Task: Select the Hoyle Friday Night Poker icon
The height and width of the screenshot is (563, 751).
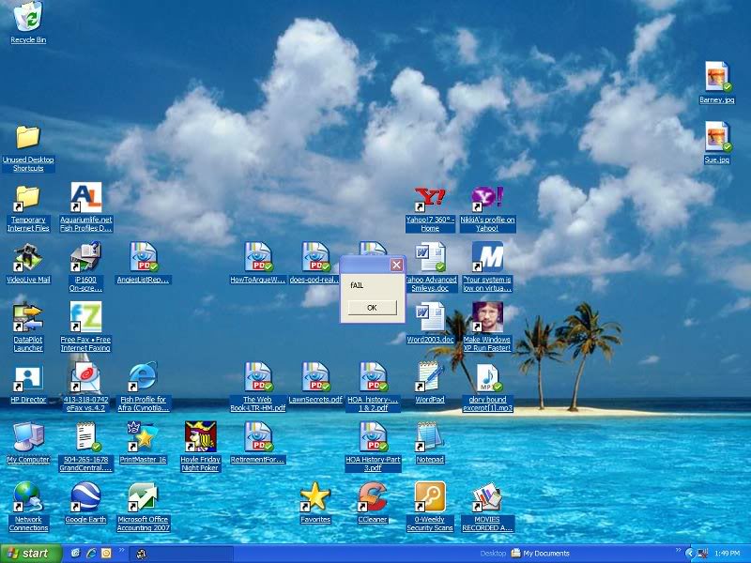Action: 200,437
